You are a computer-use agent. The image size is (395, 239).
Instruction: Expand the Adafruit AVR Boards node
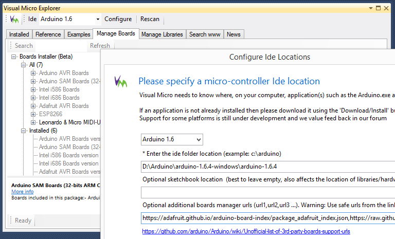(33, 106)
